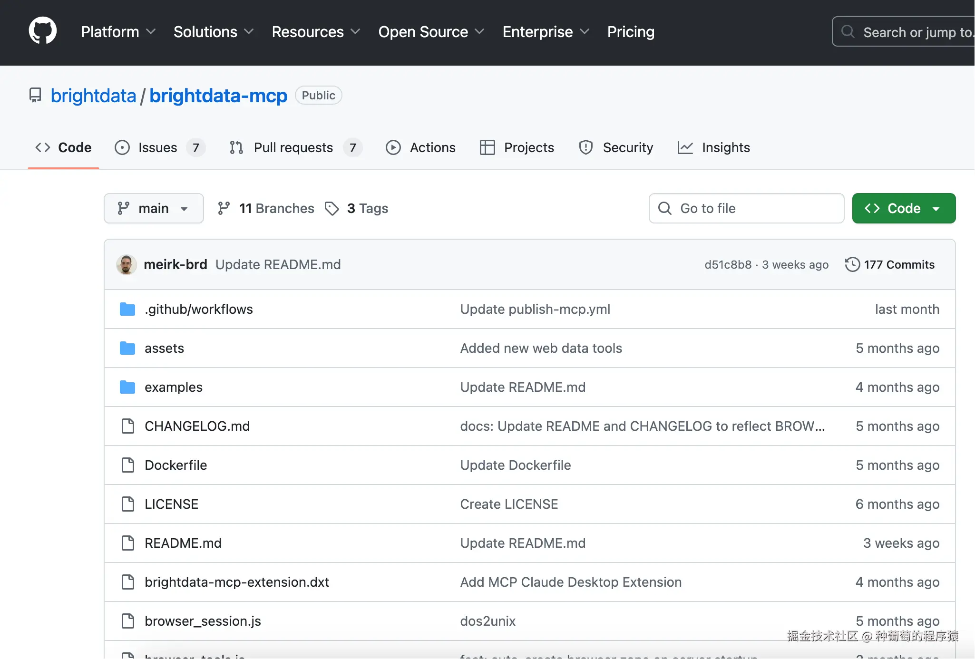
Task: Open the green Code dropdown button
Action: [903, 208]
